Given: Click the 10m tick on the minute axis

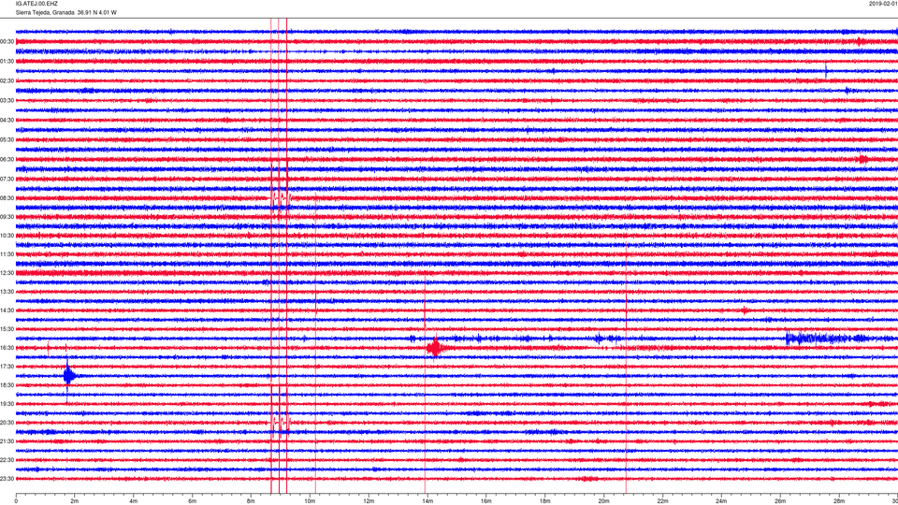Looking at the screenshot, I should pyautogui.click(x=310, y=501).
